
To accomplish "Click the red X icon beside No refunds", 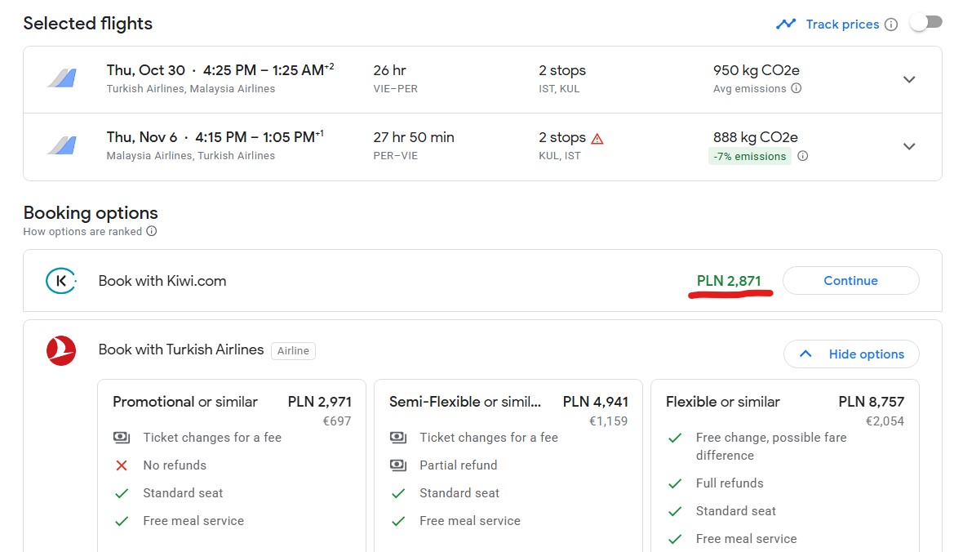I will pos(122,465).
